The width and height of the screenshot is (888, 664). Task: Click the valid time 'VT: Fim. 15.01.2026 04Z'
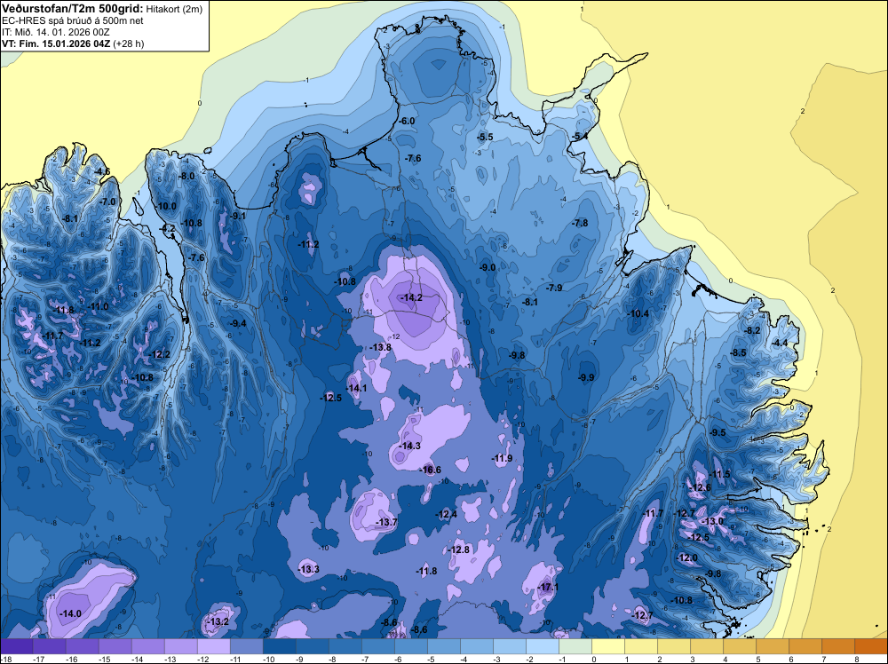(56, 43)
